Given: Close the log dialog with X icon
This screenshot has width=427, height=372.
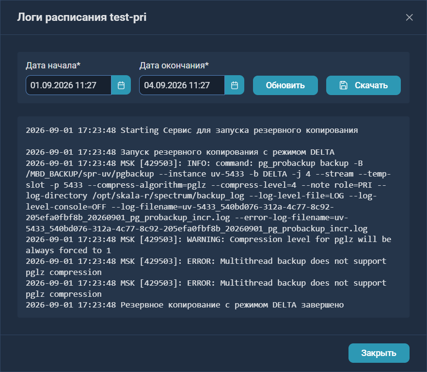Looking at the screenshot, I should pos(409,17).
